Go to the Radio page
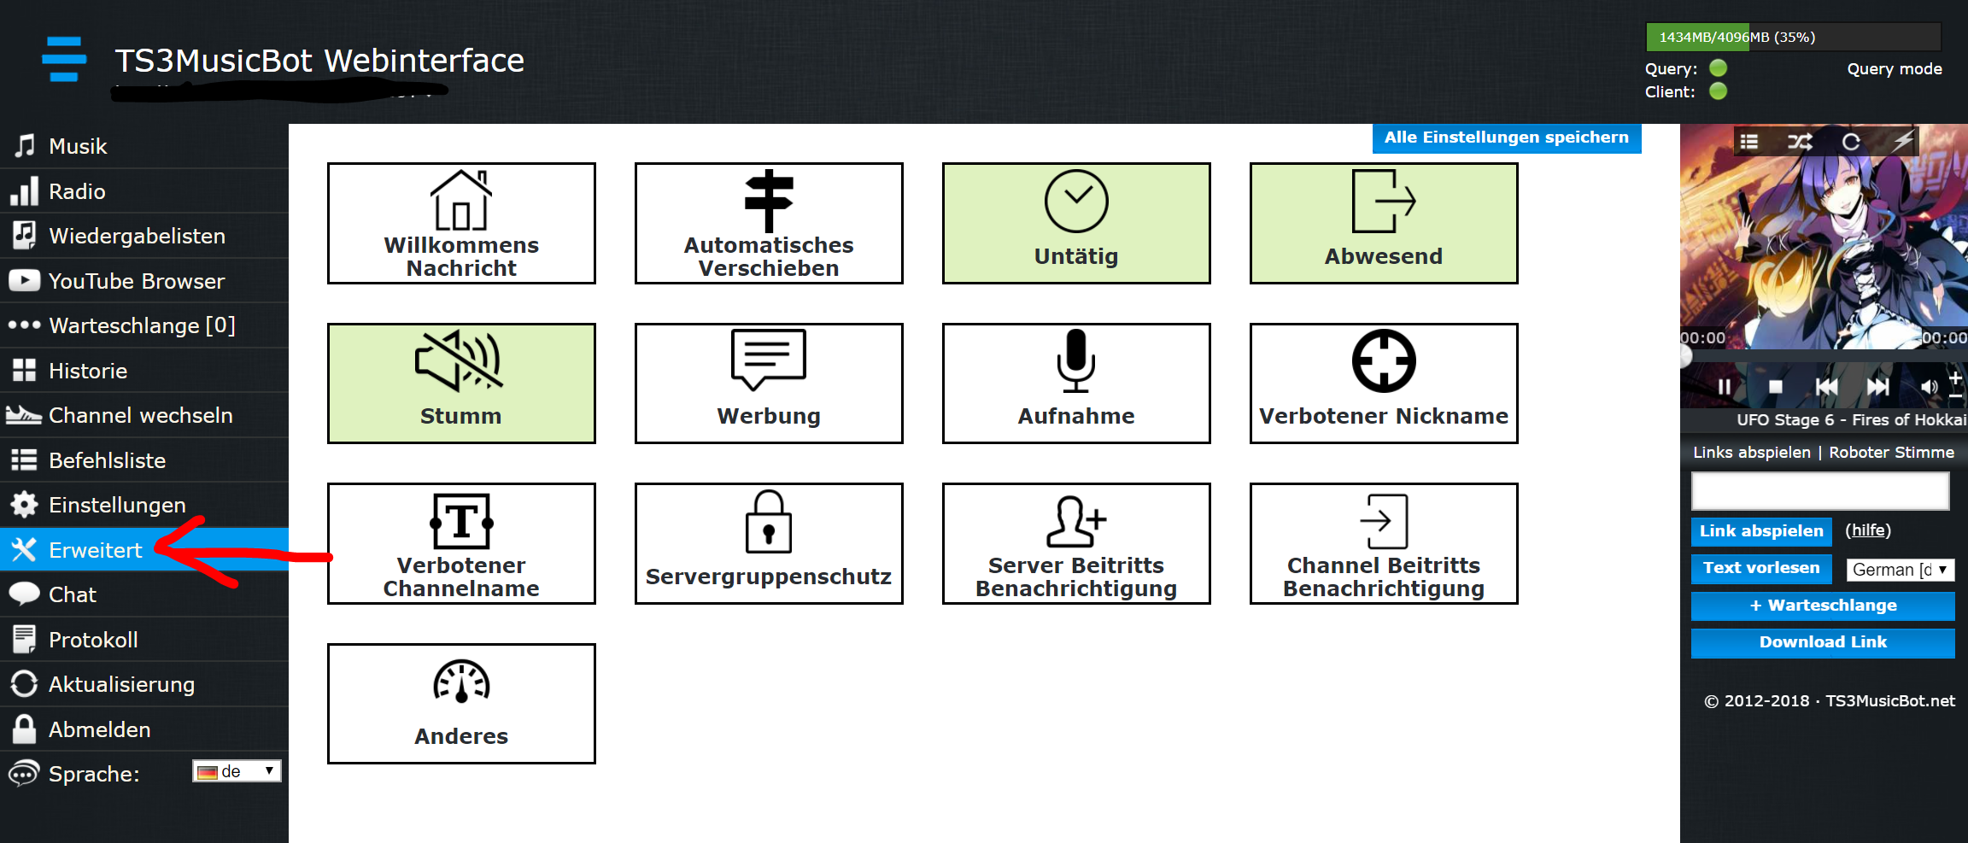The width and height of the screenshot is (1968, 843). pos(144,191)
